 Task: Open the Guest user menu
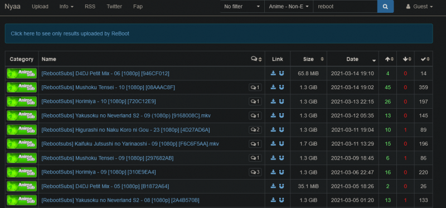click(x=420, y=7)
